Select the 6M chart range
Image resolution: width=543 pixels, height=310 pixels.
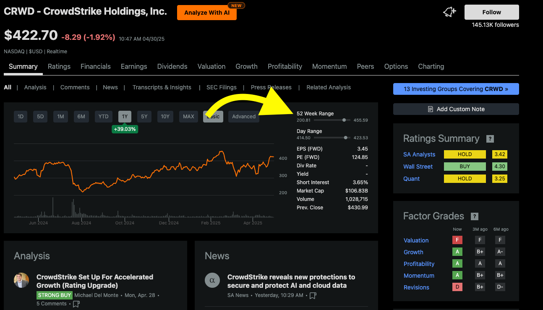point(81,117)
